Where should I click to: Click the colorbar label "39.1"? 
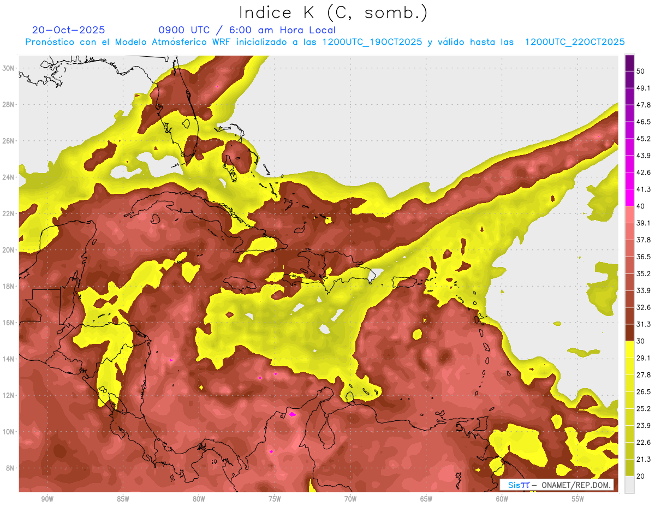tap(644, 223)
